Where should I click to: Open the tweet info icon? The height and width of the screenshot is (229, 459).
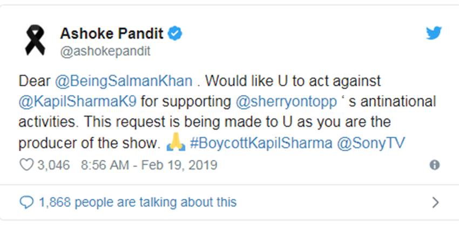click(434, 165)
